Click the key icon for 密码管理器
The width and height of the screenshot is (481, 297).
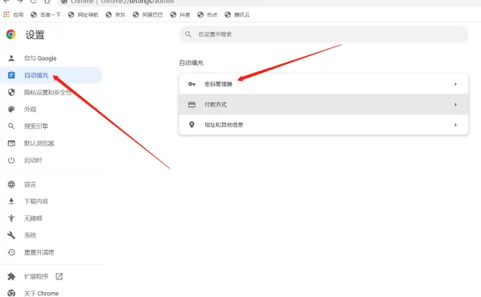[192, 84]
